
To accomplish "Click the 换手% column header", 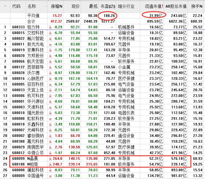I will [197, 6].
